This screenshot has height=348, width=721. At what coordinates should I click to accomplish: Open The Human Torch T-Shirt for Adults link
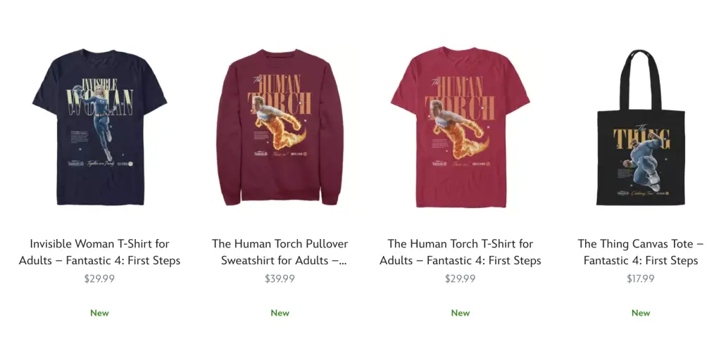pos(460,252)
